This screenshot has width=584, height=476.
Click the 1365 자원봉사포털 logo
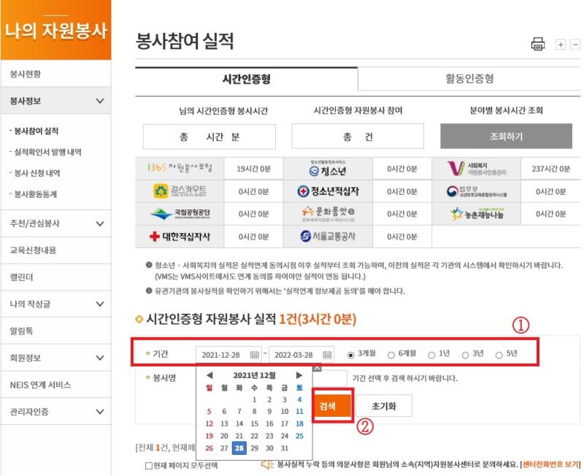point(179,169)
